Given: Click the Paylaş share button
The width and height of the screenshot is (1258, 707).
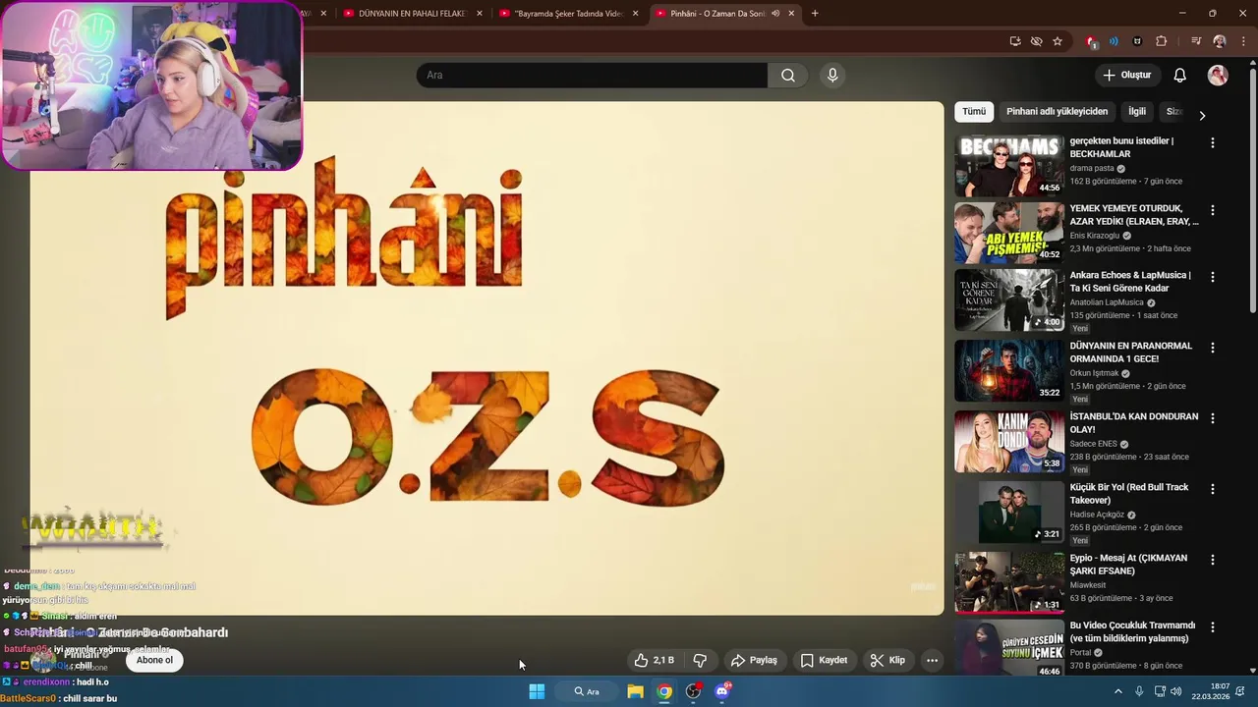Looking at the screenshot, I should click(754, 660).
